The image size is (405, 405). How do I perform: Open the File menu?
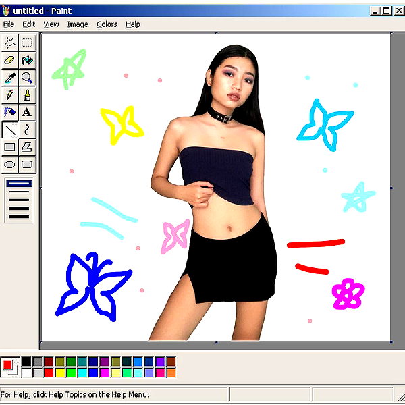point(9,24)
